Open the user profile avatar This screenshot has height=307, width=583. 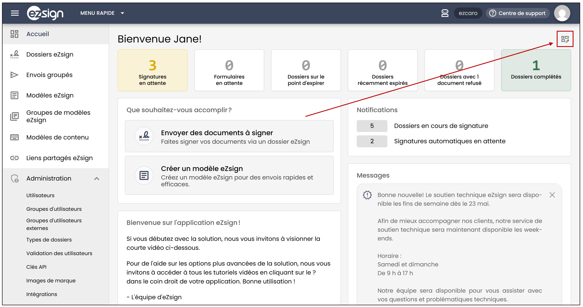coord(562,13)
